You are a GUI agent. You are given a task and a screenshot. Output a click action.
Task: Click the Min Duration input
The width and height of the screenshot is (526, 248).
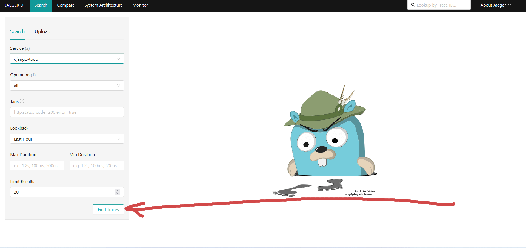coord(96,165)
